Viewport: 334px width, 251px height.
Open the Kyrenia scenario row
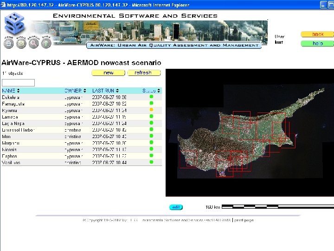coord(82,110)
